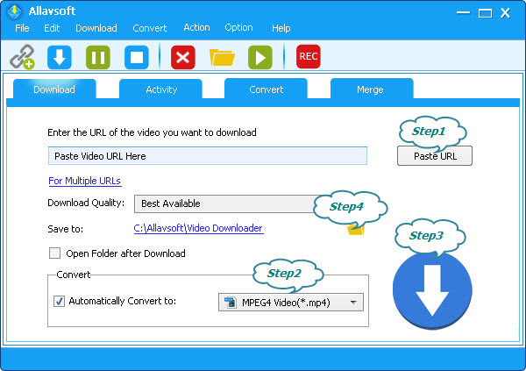526x371 pixels.
Task: Pause the download with the green pause icon
Action: 98,57
